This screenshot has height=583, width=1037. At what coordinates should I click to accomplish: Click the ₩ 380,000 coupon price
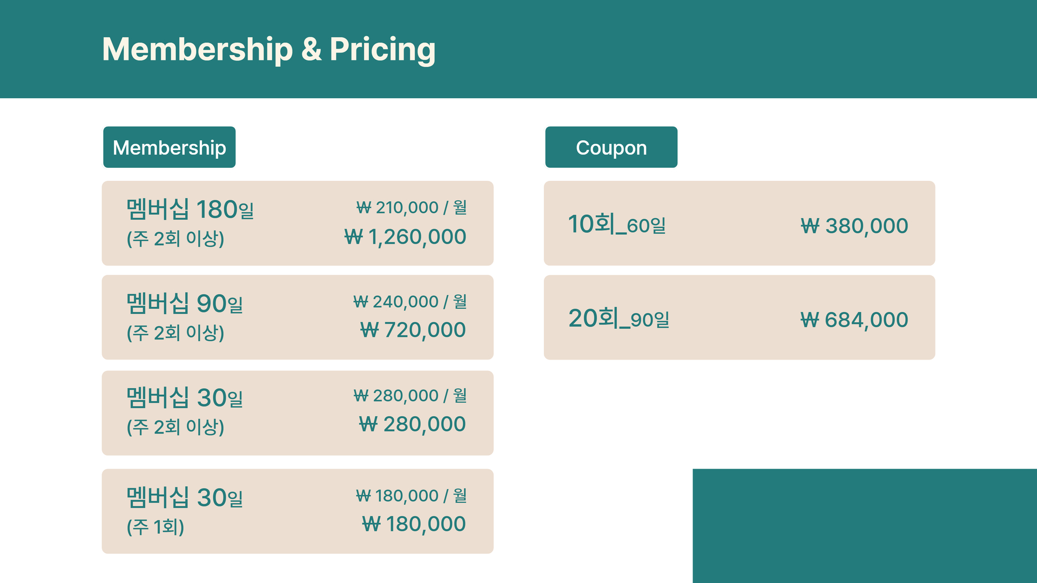coord(854,226)
